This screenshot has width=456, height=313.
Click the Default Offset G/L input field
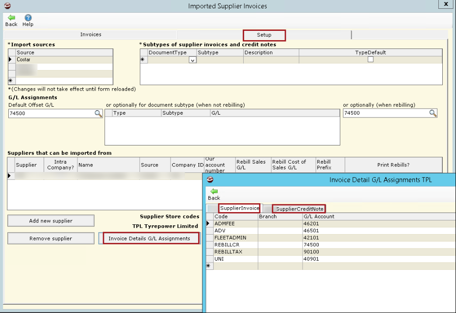point(50,113)
